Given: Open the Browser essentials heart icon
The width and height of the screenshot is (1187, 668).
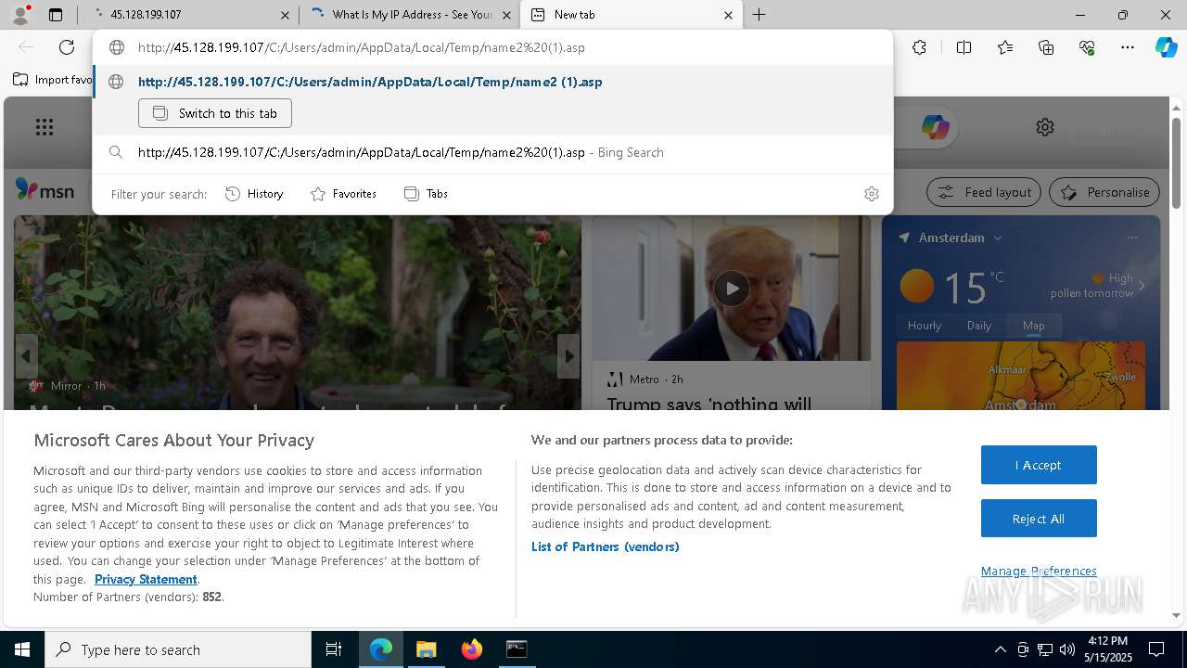Looking at the screenshot, I should tap(1087, 47).
